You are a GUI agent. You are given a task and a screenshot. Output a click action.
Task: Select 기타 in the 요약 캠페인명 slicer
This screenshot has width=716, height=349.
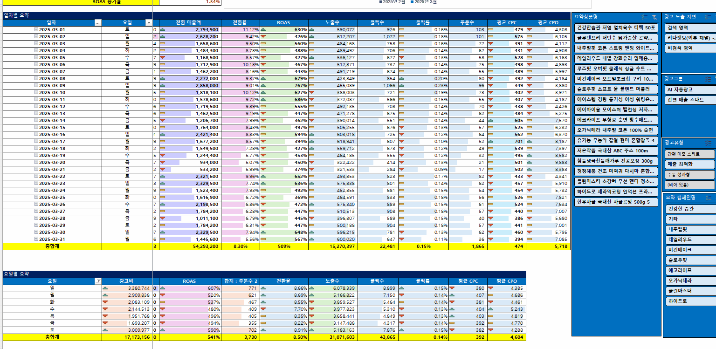[690, 219]
